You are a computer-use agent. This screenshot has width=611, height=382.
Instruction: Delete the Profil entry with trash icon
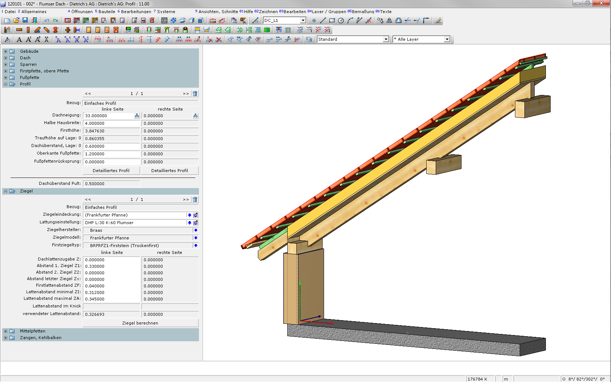point(195,93)
